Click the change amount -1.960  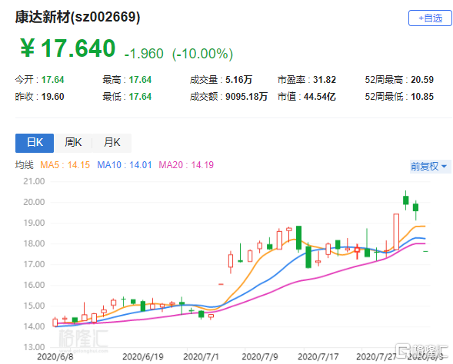[144, 54]
